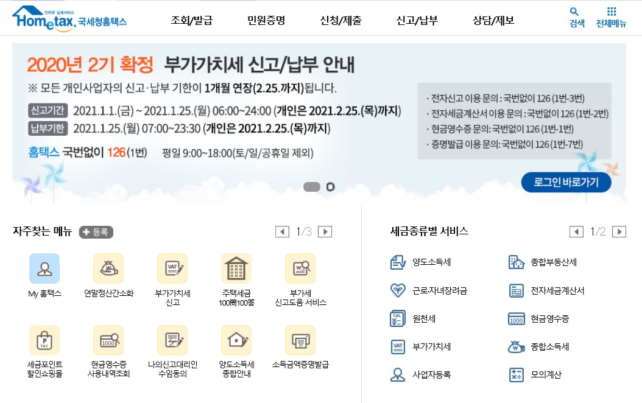This screenshot has height=403, width=642.
Task: Open the 부가세 신고도움 서비스 icon
Action: point(300,268)
